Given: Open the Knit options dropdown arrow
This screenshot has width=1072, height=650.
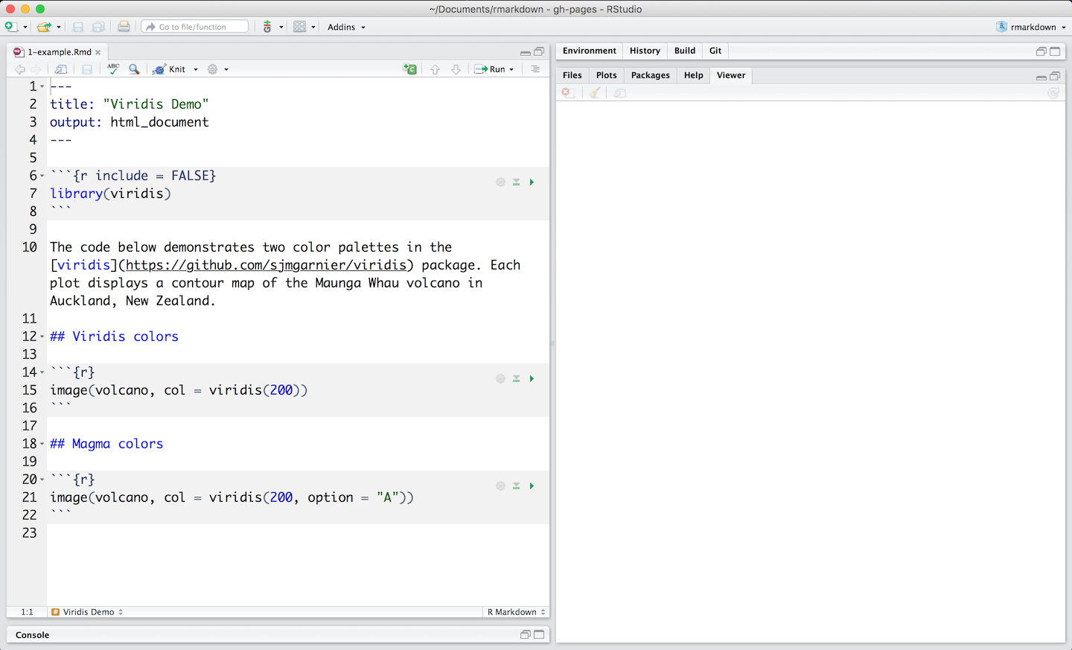Looking at the screenshot, I should point(196,69).
